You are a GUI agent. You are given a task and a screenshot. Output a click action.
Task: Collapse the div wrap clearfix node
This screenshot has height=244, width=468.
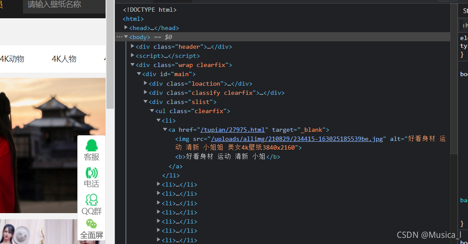(x=133, y=64)
